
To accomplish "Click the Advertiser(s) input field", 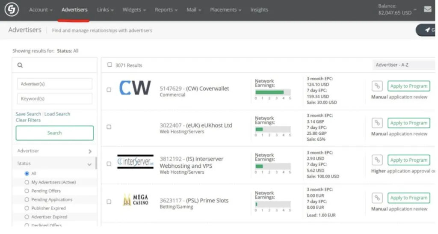I will click(54, 84).
